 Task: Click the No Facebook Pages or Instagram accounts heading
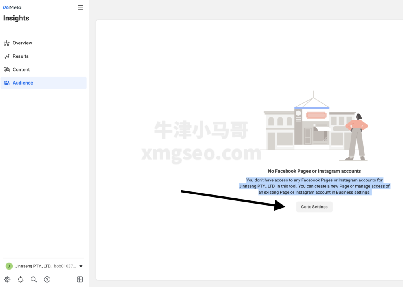(x=314, y=171)
